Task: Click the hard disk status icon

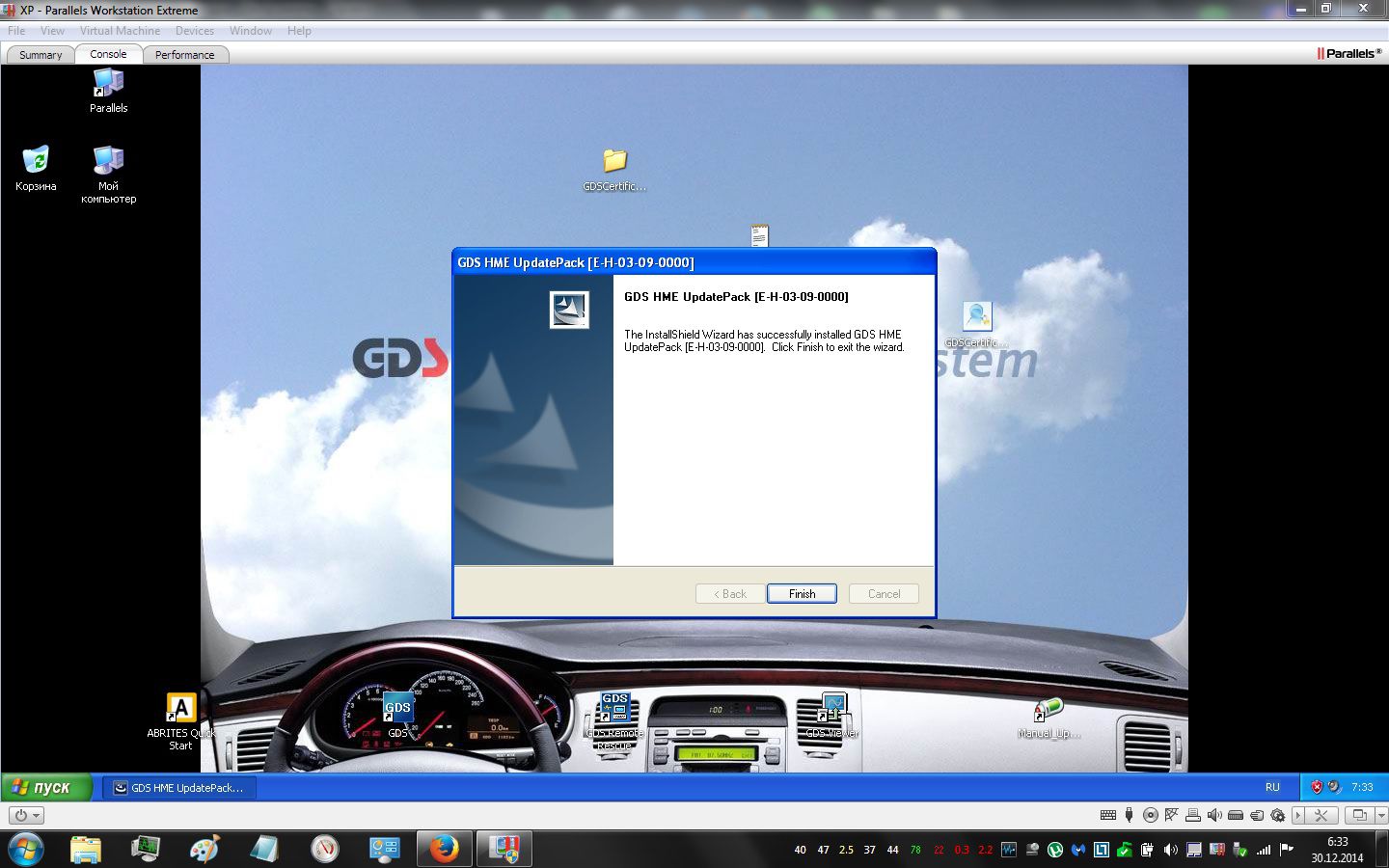Action: (x=1236, y=815)
